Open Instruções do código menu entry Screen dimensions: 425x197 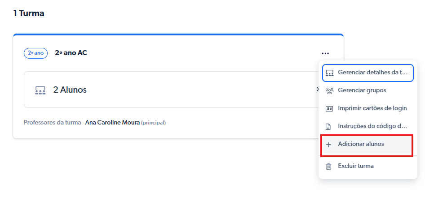372,126
